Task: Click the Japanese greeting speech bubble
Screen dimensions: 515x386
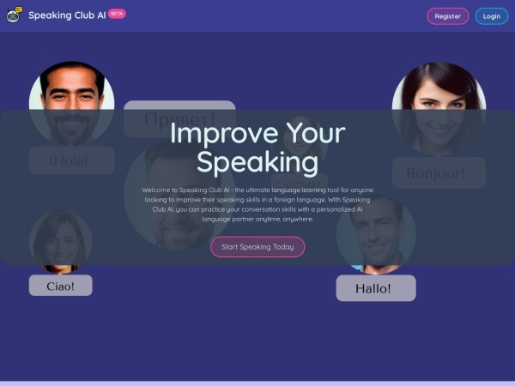Action: point(300,184)
